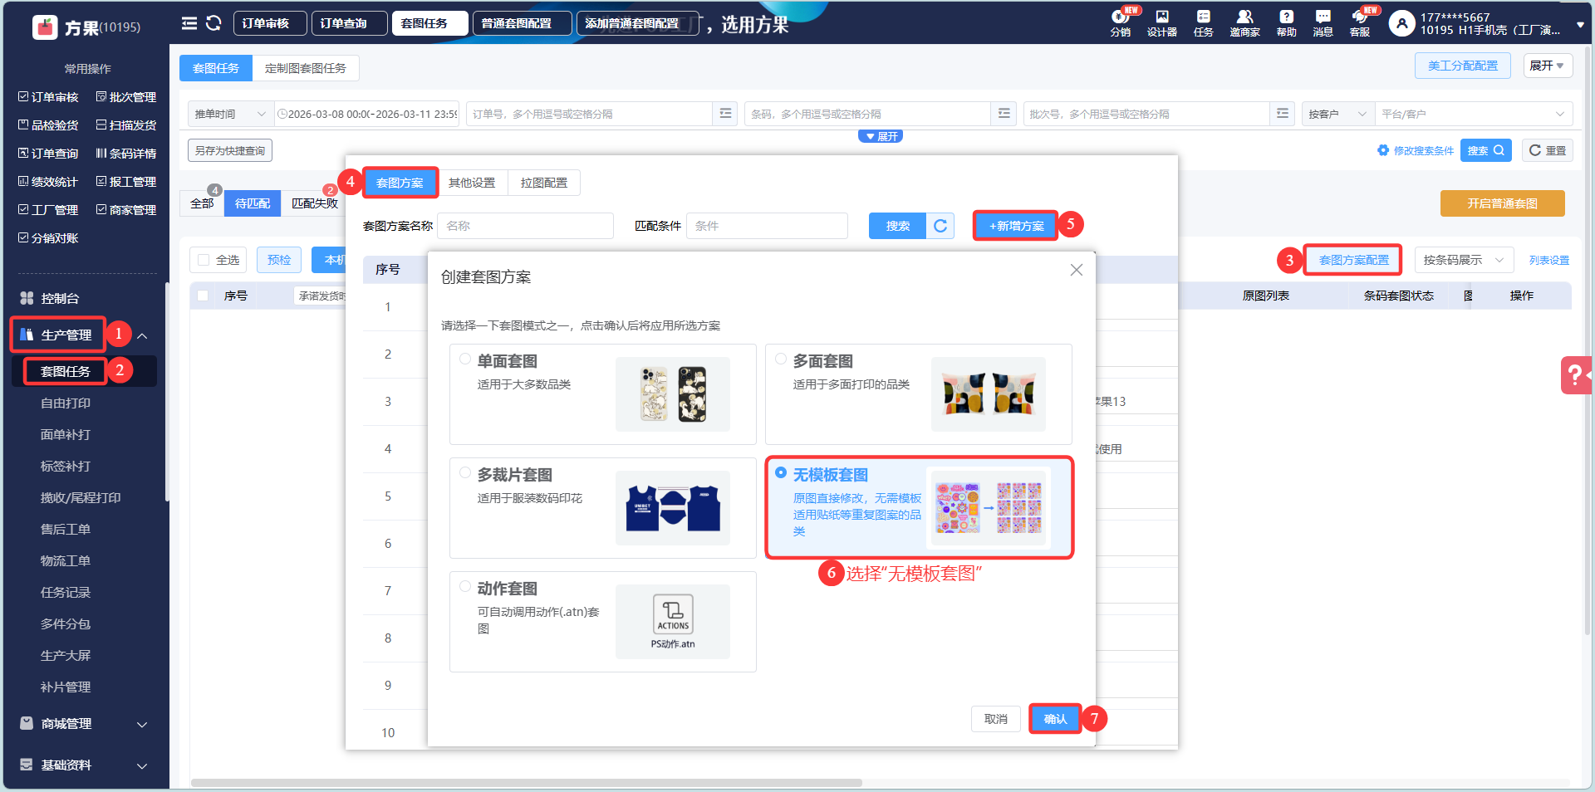Click the refresh icon beside the hamburger menu

coord(213,23)
